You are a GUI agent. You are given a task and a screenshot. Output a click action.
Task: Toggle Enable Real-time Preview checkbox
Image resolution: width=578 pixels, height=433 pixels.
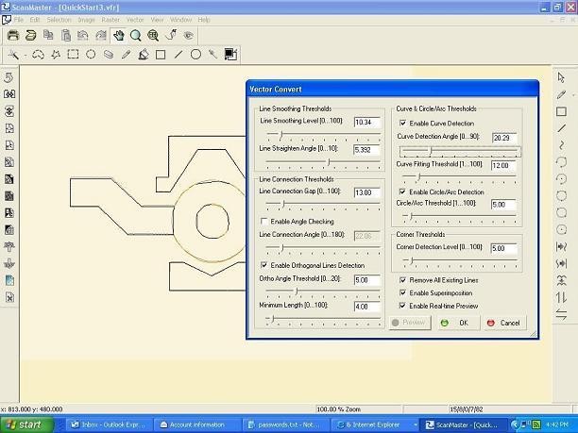tap(402, 306)
